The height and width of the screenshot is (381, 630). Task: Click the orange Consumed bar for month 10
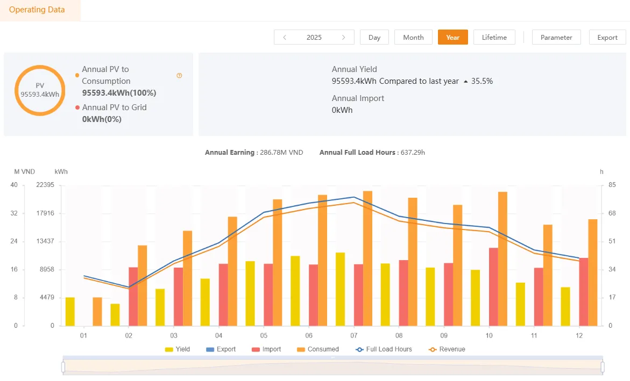pyautogui.click(x=502, y=259)
